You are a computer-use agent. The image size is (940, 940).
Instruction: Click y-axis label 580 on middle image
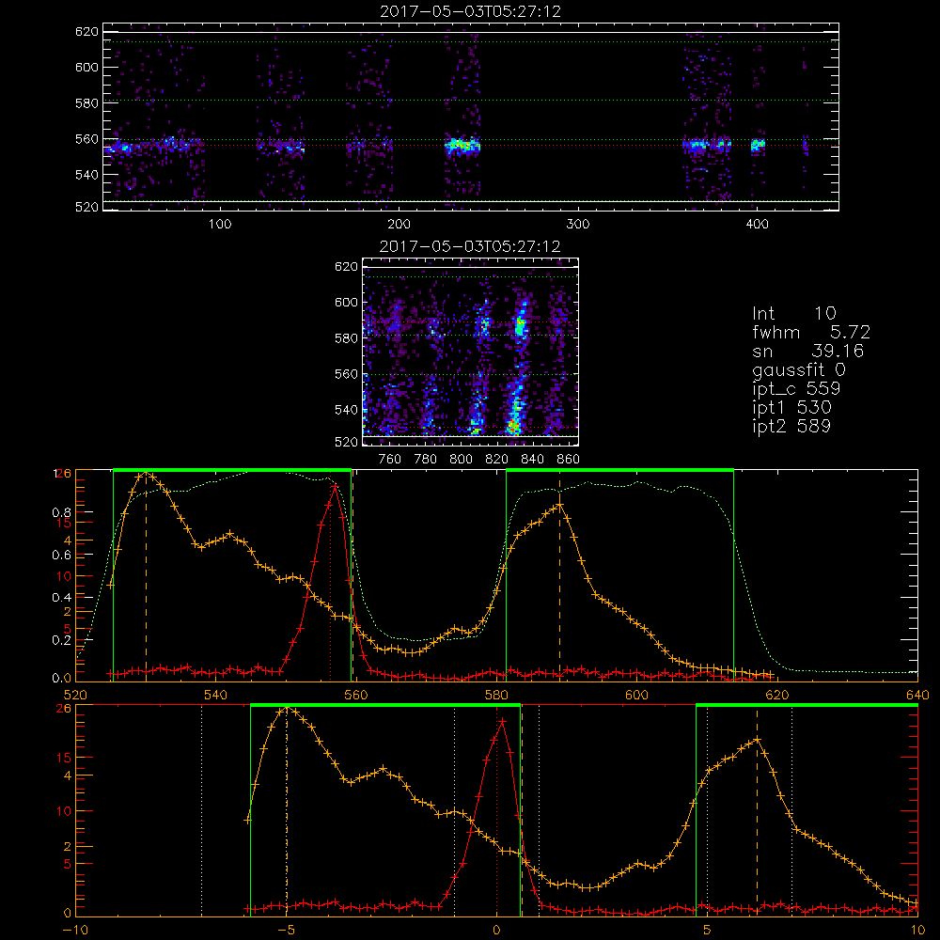point(346,338)
